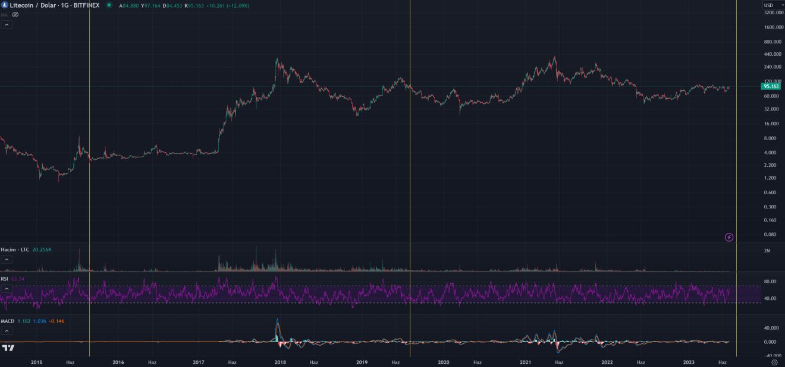Click the 2018 label on time axis
This screenshot has width=785, height=367.
point(280,362)
